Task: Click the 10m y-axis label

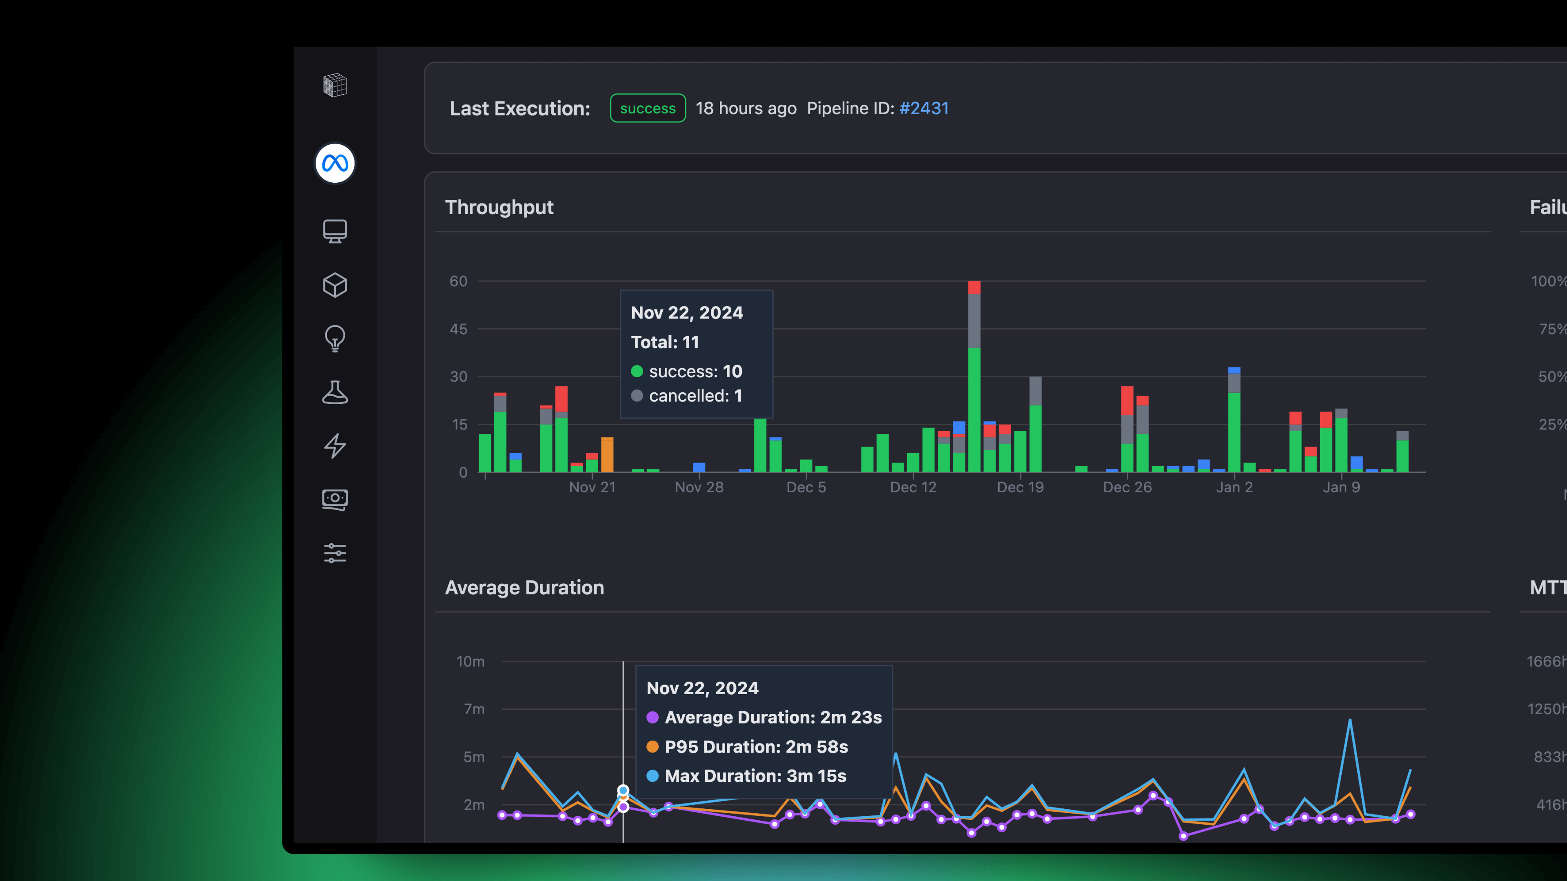Action: click(x=470, y=662)
